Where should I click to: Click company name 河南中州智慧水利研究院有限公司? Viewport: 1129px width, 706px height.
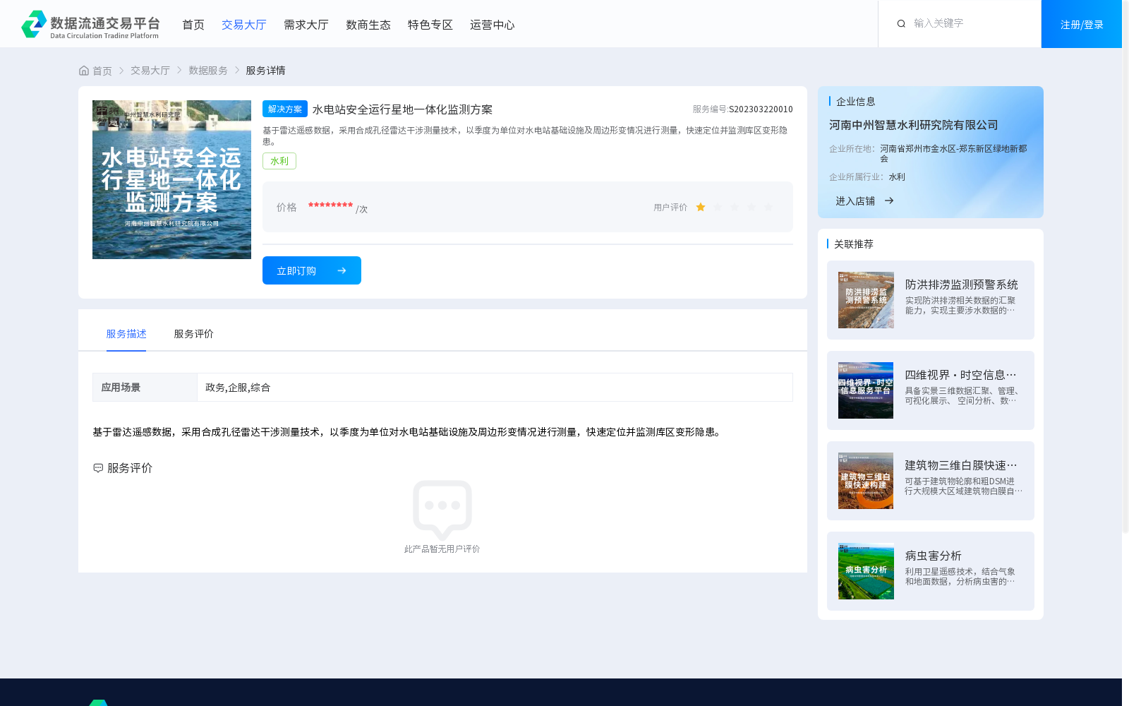click(914, 125)
